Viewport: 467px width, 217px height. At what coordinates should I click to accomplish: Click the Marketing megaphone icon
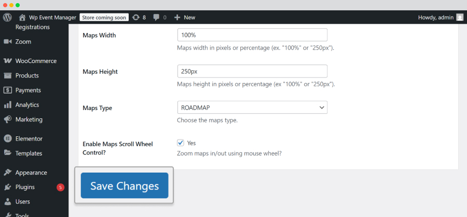7,119
